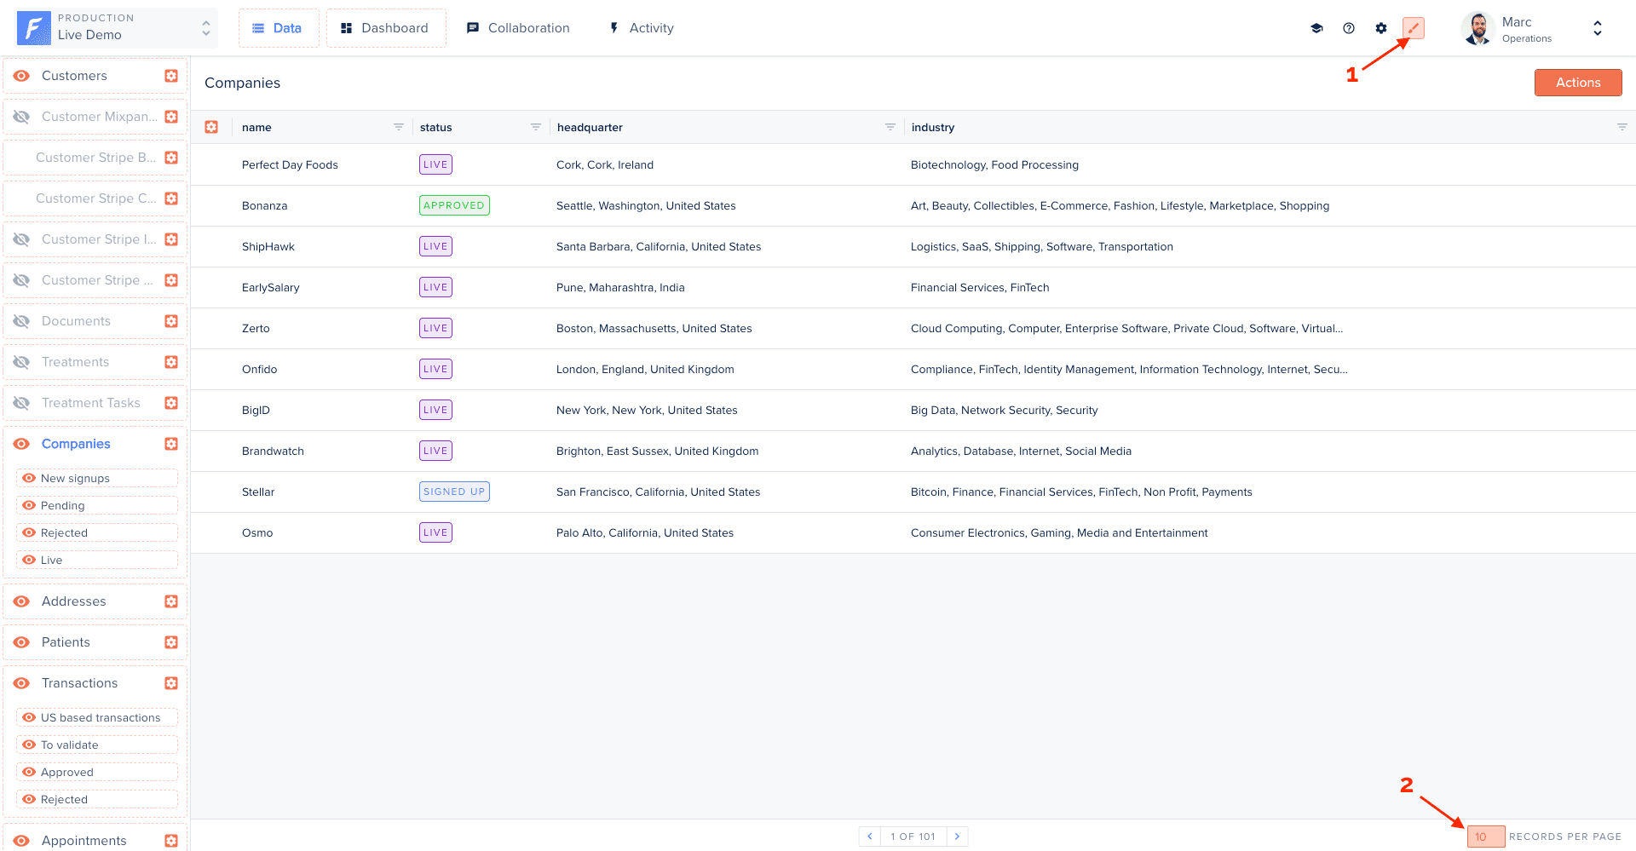Open the Addresses collection
Screen dimensions: 1636x851
click(x=74, y=601)
